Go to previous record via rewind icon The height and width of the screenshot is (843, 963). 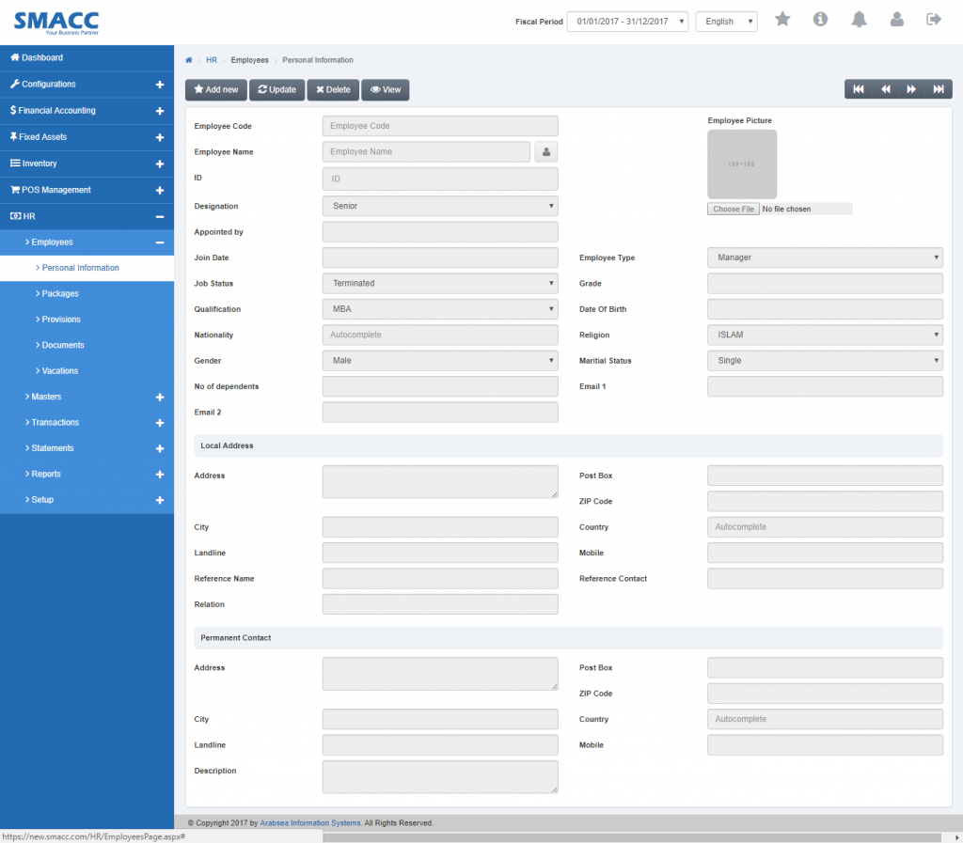pos(885,88)
